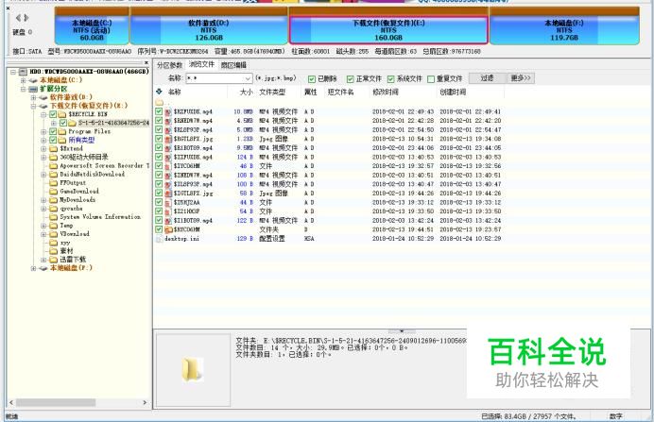Viewport: 654px width, 422px height.
Task: Click the GameDownload folder icon
Action: point(53,192)
